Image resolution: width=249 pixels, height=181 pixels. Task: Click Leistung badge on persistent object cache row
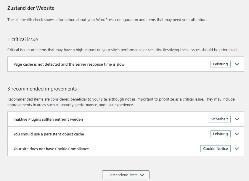point(221,134)
